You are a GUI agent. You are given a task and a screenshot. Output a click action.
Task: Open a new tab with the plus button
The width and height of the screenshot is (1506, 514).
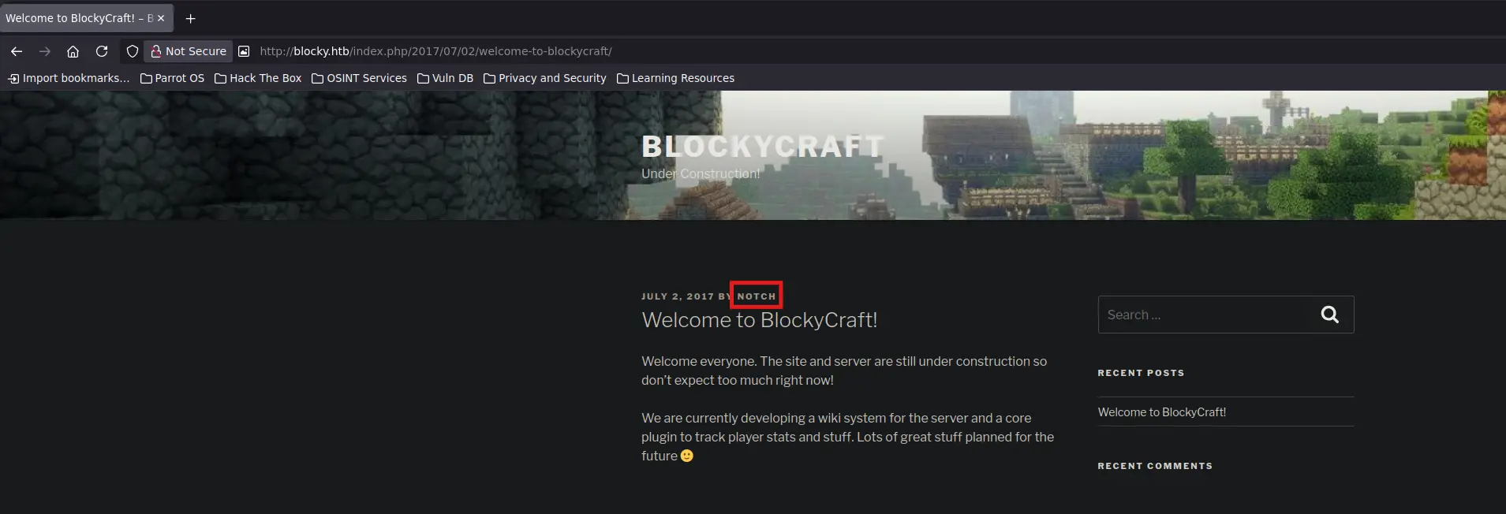tap(190, 18)
